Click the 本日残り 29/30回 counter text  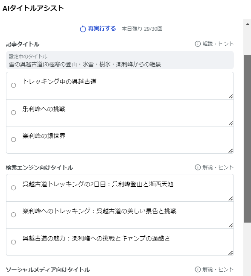pos(142,29)
